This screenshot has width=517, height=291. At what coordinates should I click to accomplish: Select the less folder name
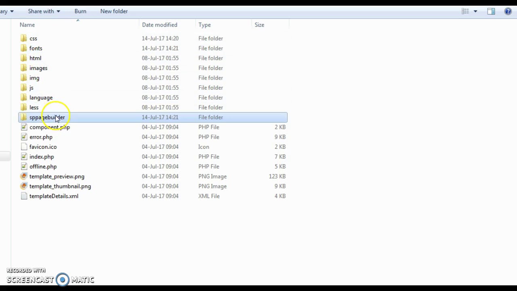click(x=34, y=107)
